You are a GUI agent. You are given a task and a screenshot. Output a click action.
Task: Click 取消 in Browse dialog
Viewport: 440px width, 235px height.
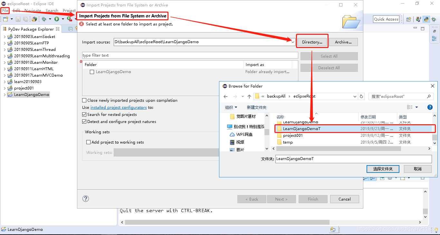pos(418,169)
